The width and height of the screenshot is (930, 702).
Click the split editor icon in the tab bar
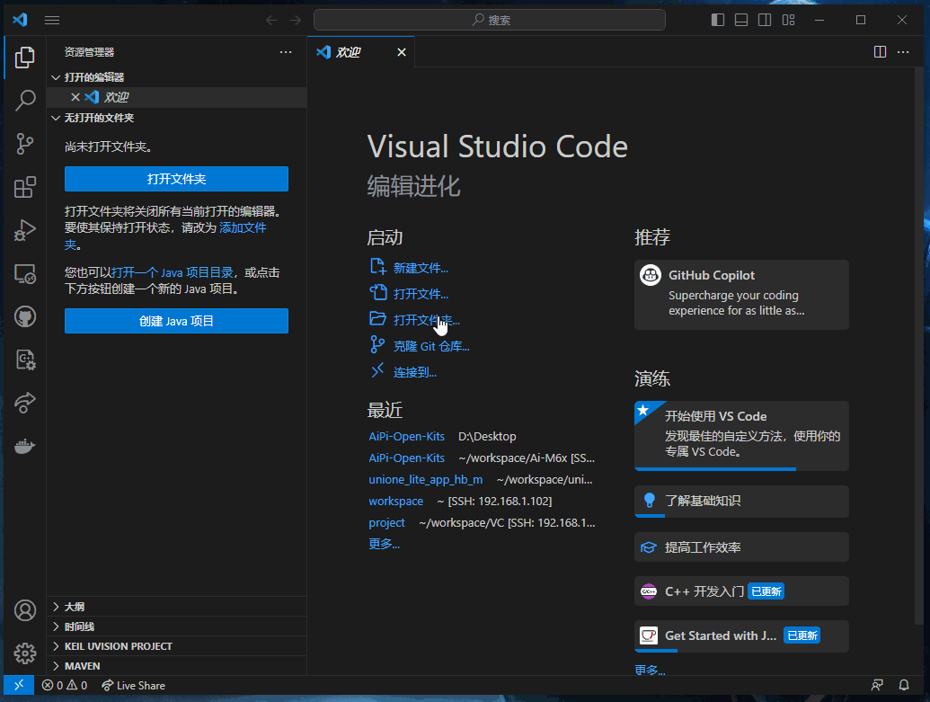[x=881, y=52]
